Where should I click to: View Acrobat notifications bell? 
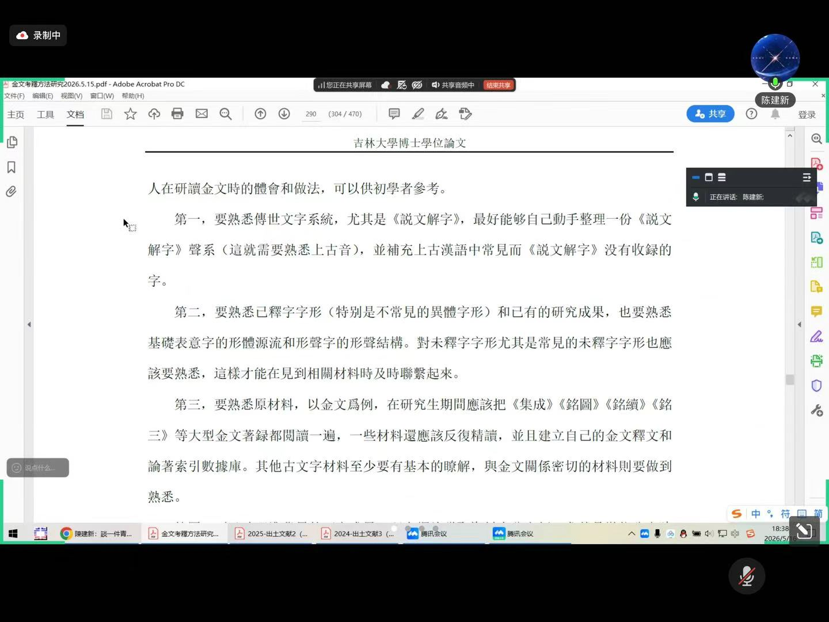click(775, 114)
